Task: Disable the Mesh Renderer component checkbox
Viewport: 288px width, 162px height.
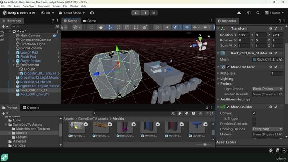Action: 228,67
